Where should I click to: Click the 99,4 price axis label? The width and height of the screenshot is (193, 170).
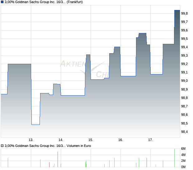pos(184,47)
